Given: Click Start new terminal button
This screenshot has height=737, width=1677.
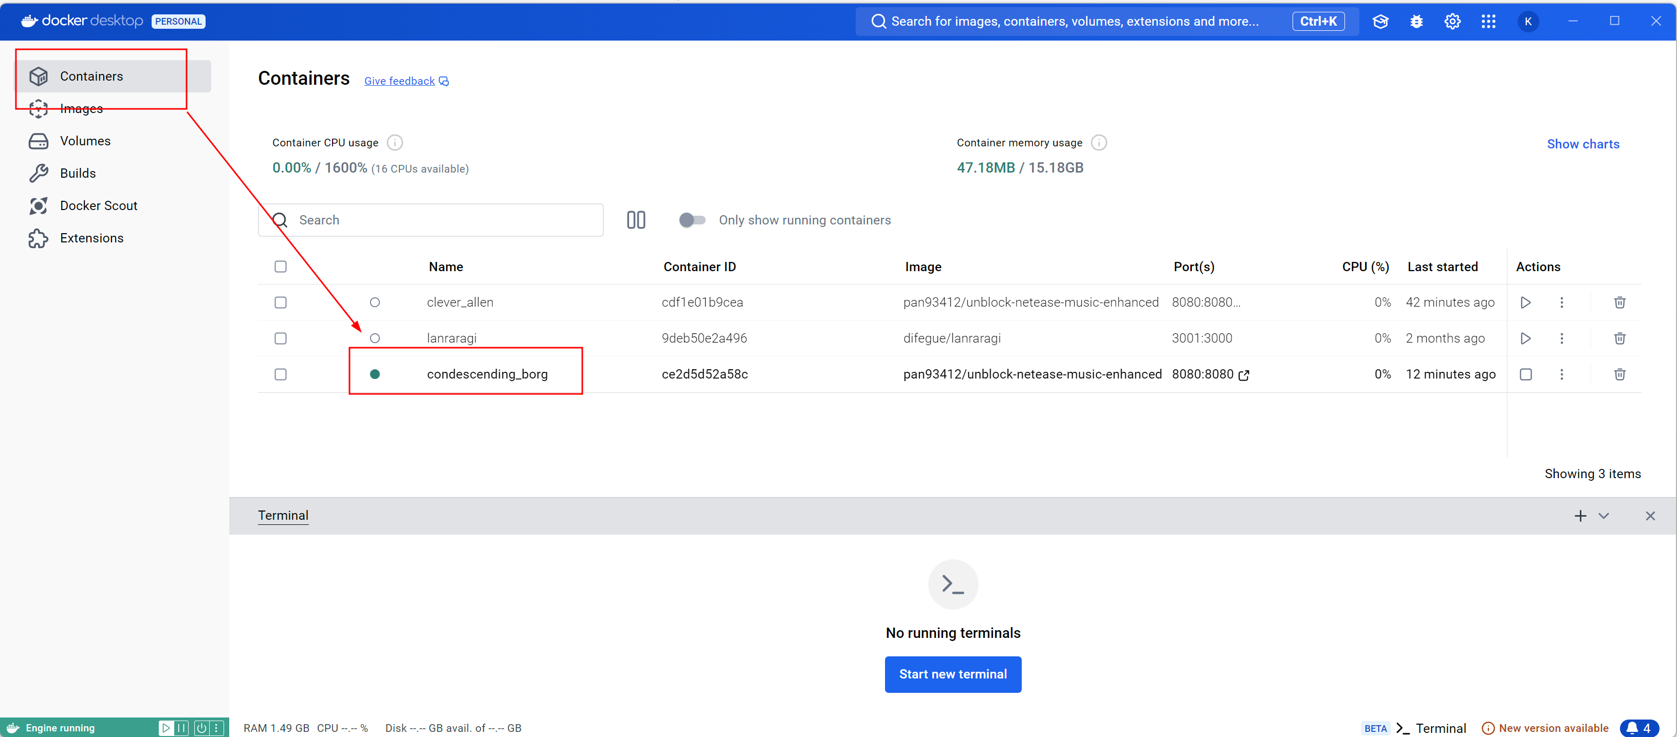Looking at the screenshot, I should [x=952, y=674].
